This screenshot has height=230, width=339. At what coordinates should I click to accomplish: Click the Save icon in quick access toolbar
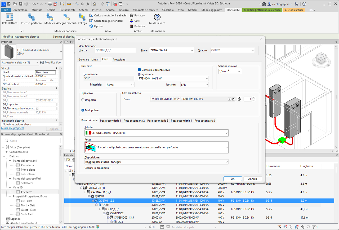click(x=20, y=4)
